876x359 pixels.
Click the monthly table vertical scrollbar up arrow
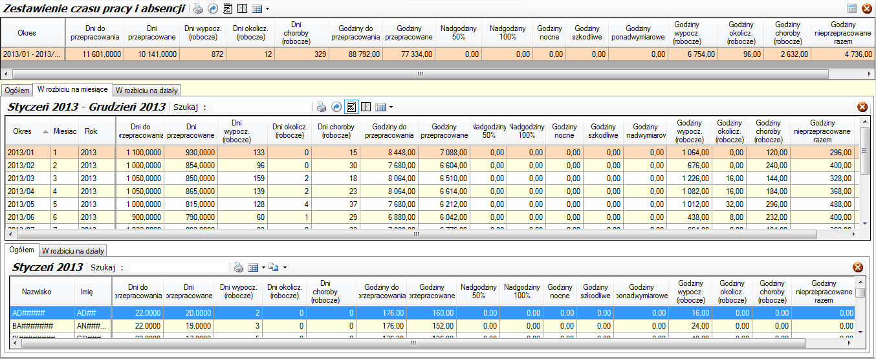tap(864, 122)
